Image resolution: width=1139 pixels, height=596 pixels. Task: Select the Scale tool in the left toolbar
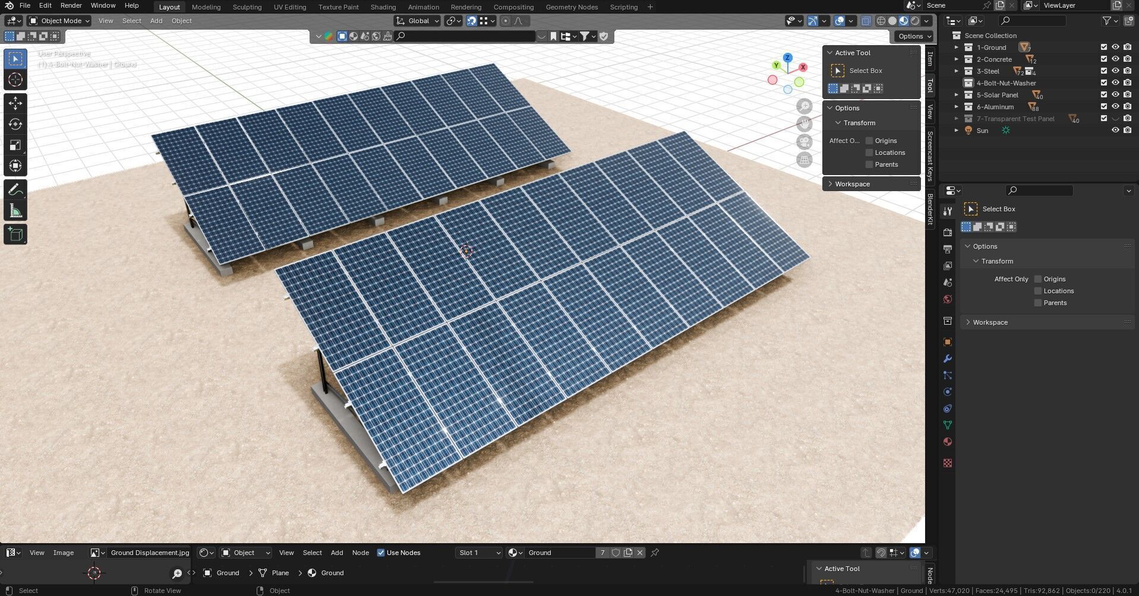pos(15,145)
